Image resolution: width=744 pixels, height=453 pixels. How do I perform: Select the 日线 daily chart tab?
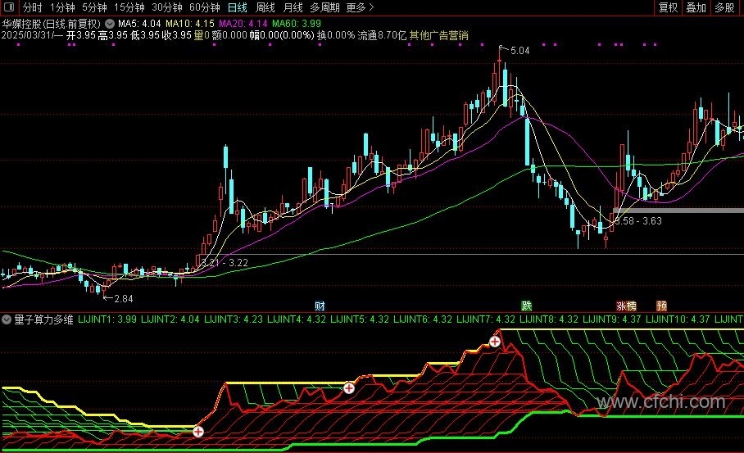point(238,7)
